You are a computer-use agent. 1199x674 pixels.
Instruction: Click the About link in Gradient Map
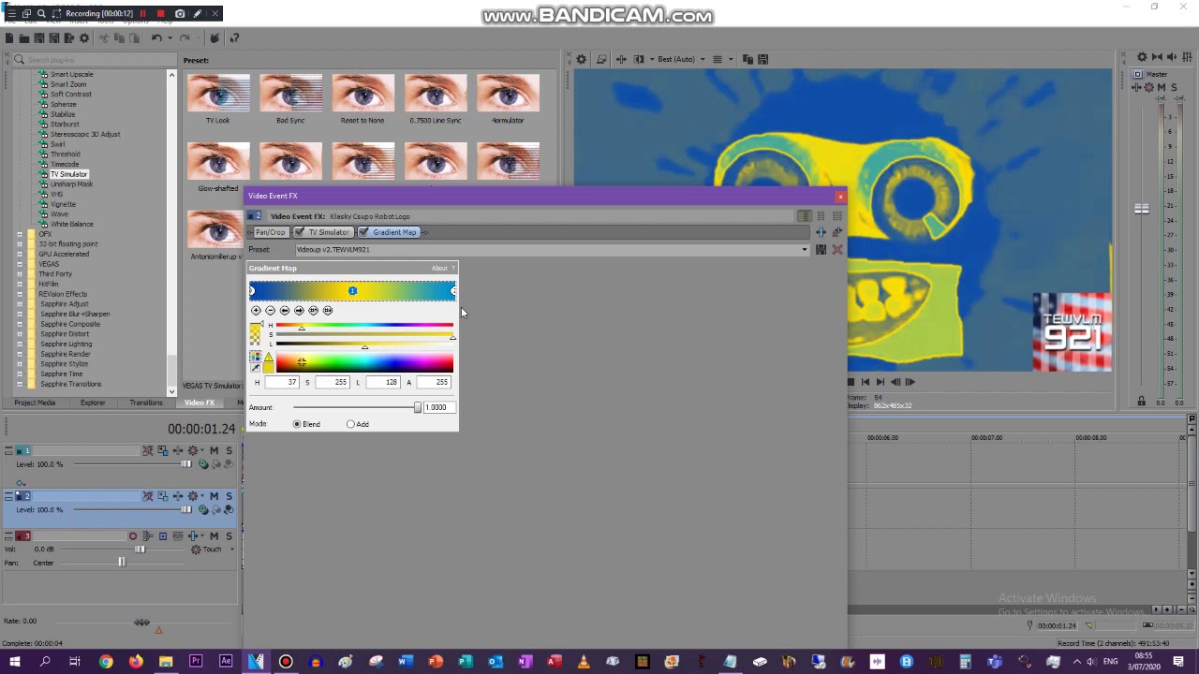[439, 269]
